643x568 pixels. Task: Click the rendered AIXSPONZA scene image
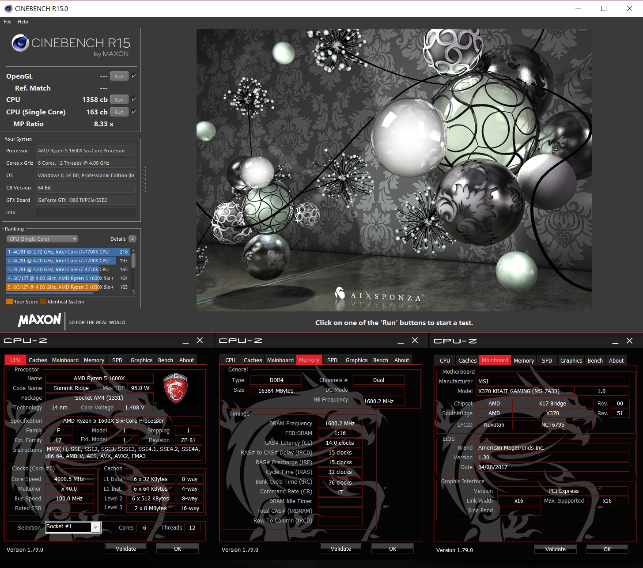point(394,170)
